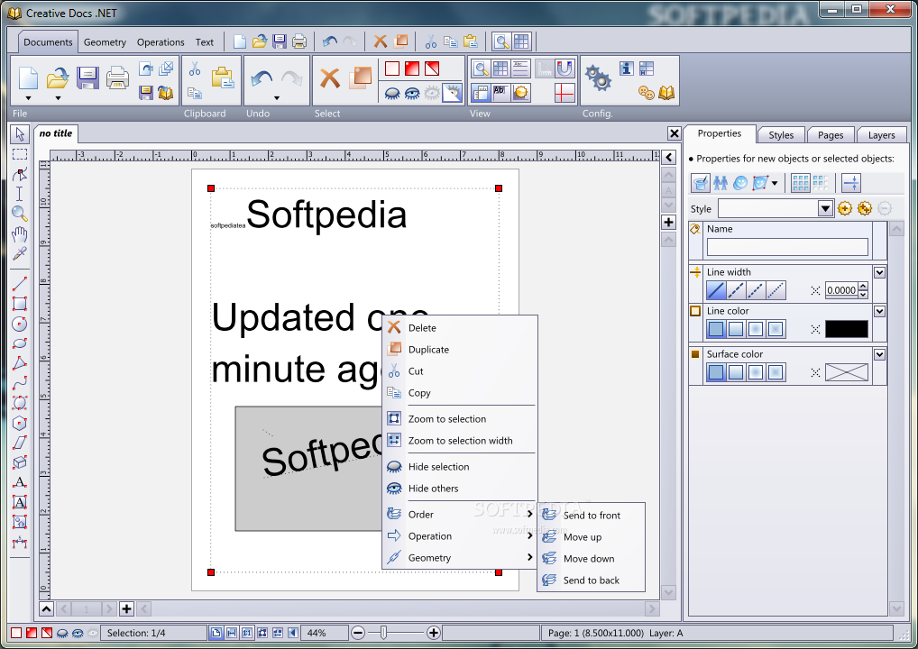The height and width of the screenshot is (649, 918).
Task: Toggle the solid line style button
Action: (716, 290)
